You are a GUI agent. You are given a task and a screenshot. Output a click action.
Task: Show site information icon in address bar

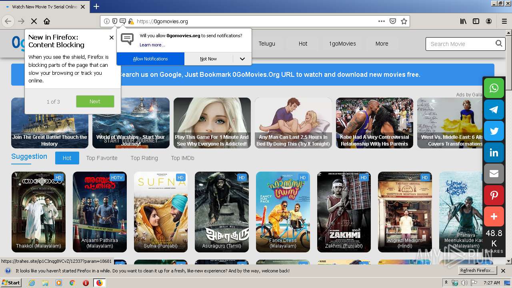tap(107, 21)
